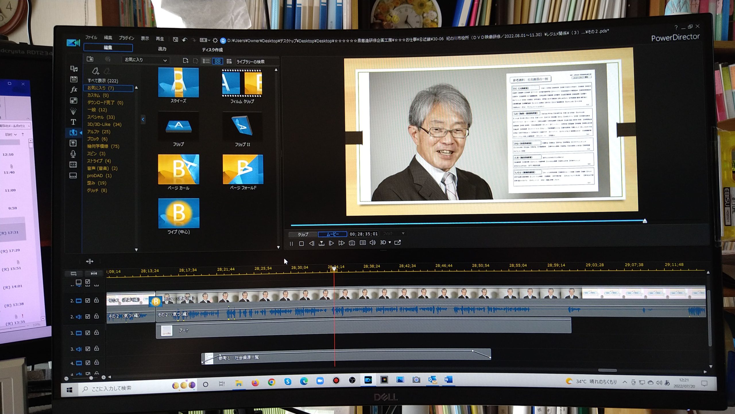Toggle video track 3 enable checkbox
This screenshot has height=414, width=735.
[88, 333]
